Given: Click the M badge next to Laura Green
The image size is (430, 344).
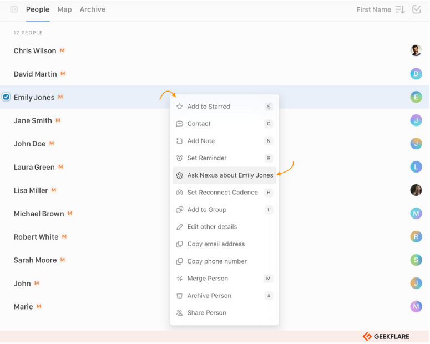Looking at the screenshot, I should point(61,166).
